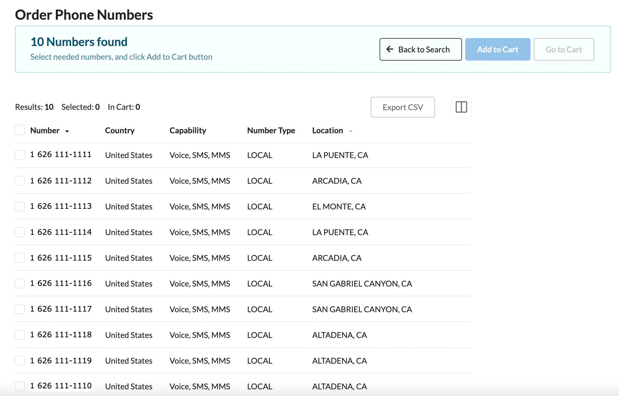
Task: Check the box for 1 626 111-1117
Action: coord(20,309)
